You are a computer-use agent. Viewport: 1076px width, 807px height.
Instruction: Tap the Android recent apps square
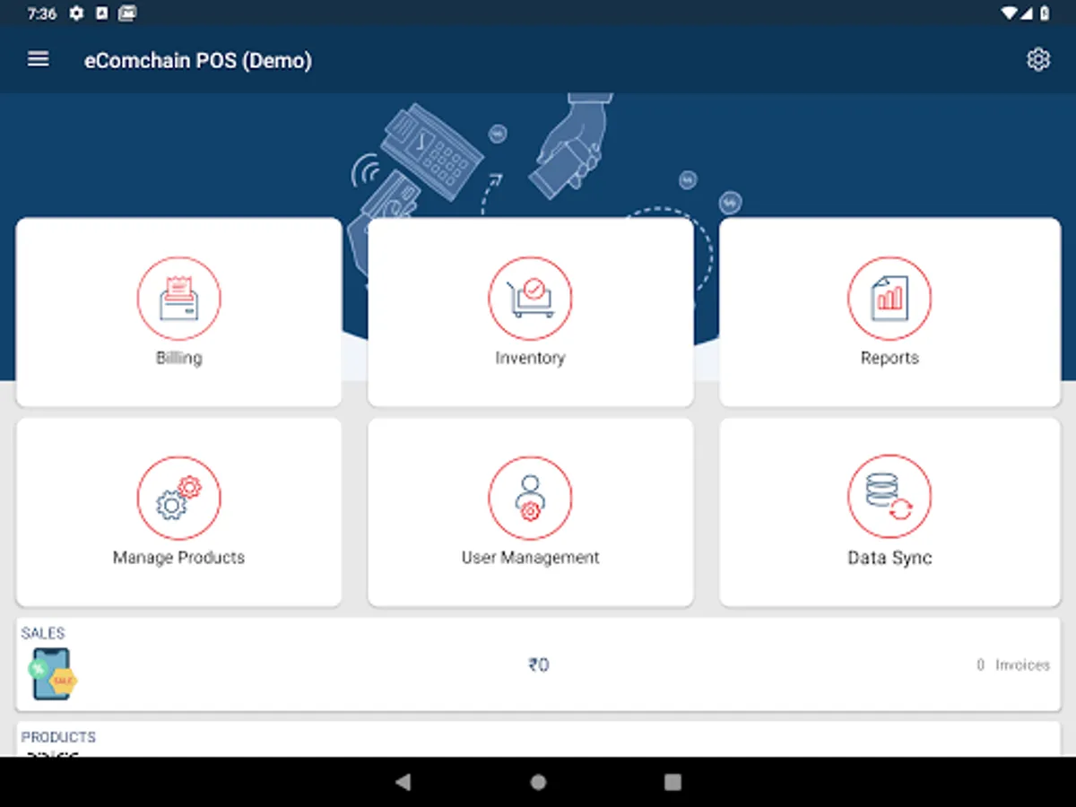click(672, 782)
